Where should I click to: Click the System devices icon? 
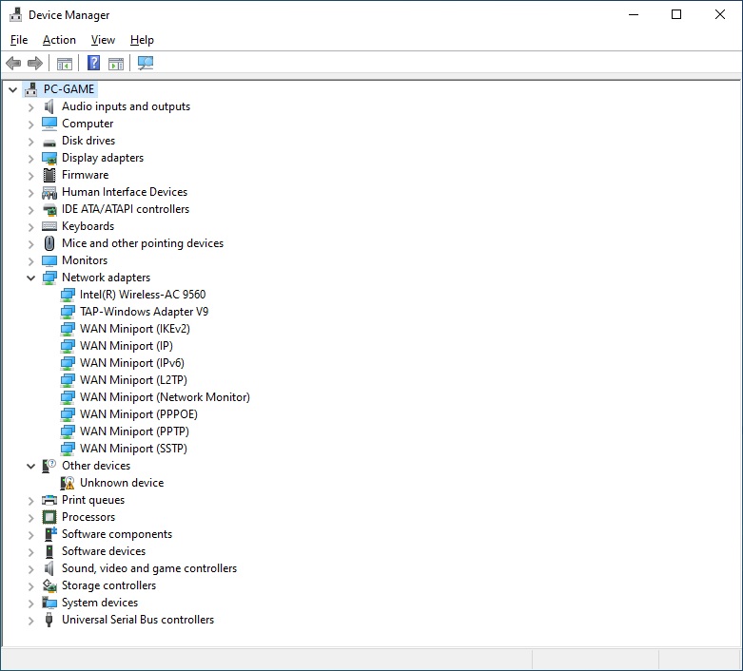pyautogui.click(x=49, y=603)
